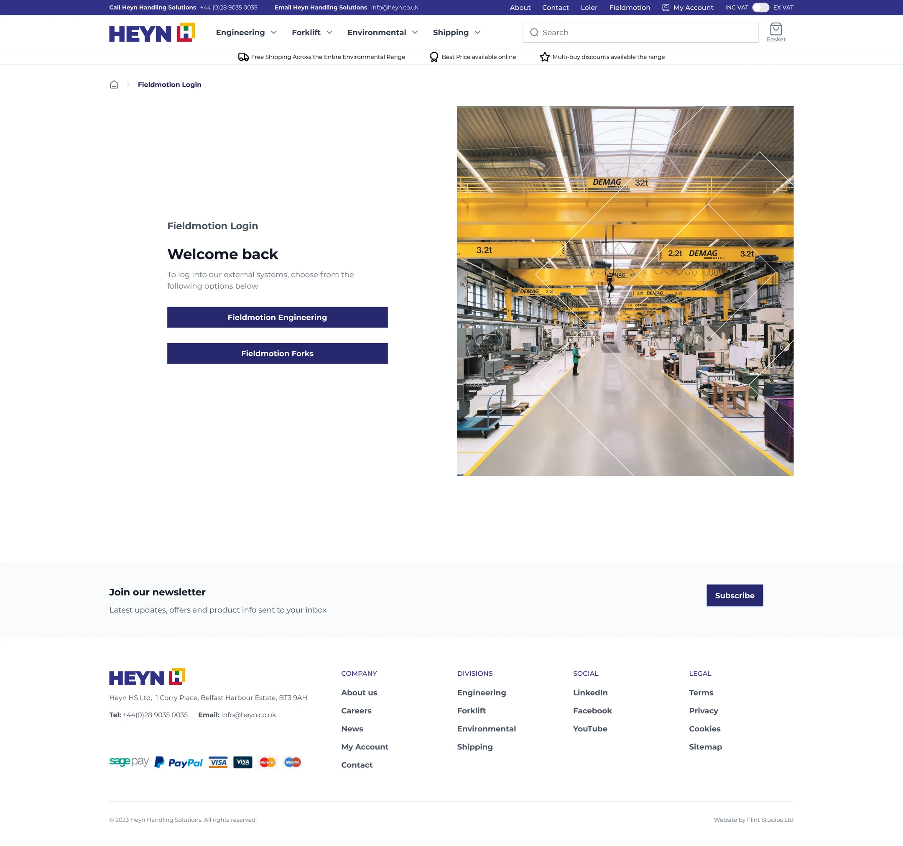Image resolution: width=903 pixels, height=846 pixels.
Task: Click footer Tel +44(0)28 9035 0035
Action: 148,715
